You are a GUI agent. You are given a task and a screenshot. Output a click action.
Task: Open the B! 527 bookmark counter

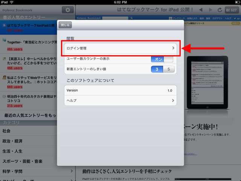pyautogui.click(x=231, y=10)
